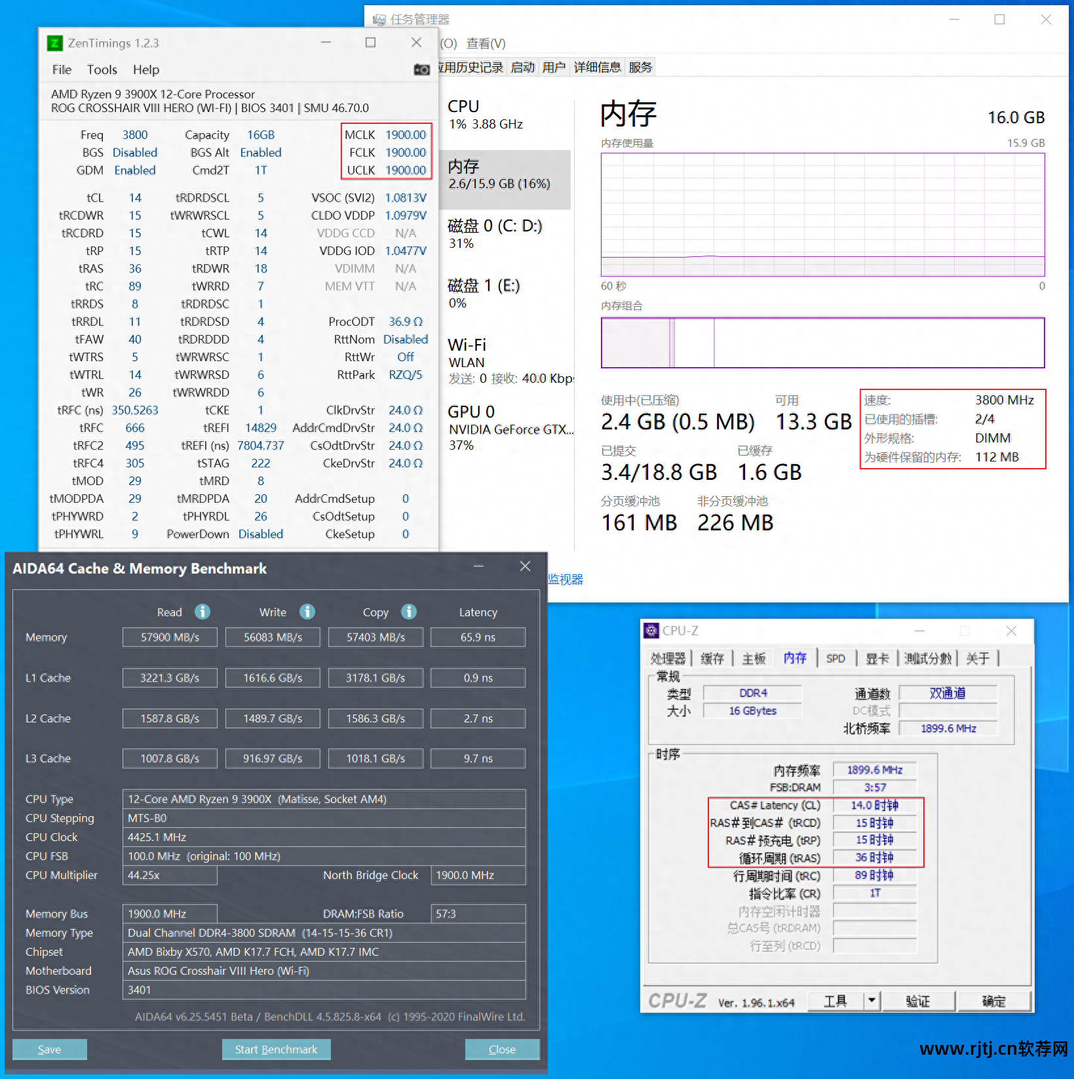Open the Task Manager 查看(V) menu
This screenshot has width=1074, height=1079.
coord(486,44)
